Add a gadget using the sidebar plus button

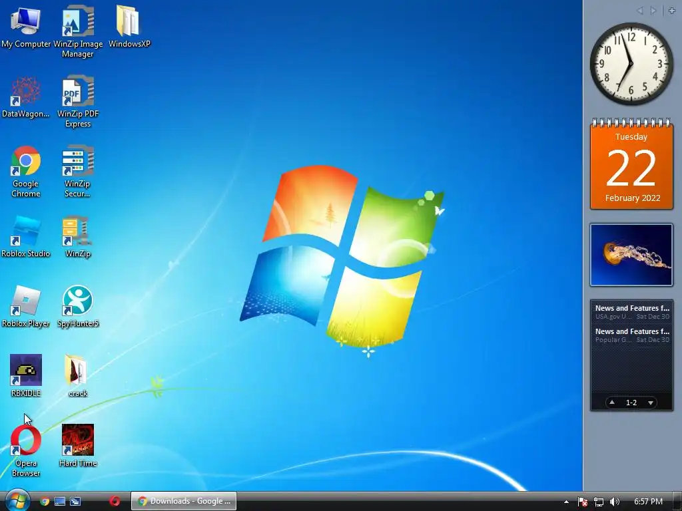coord(671,11)
